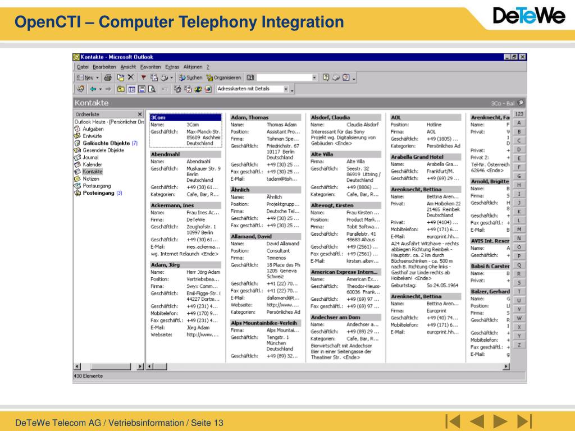Select the Entwürfe folder
This screenshot has height=431, width=575.
(92, 136)
